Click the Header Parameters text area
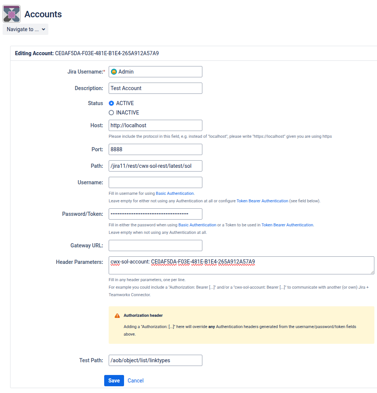The width and height of the screenshot is (377, 393). click(241, 265)
